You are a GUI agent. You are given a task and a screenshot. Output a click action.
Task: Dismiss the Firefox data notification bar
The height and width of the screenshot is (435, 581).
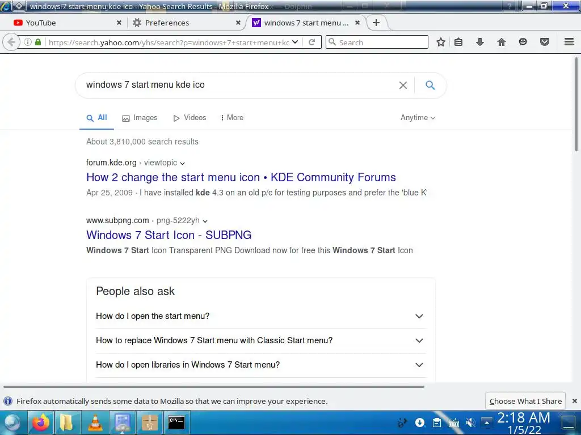[x=574, y=401]
